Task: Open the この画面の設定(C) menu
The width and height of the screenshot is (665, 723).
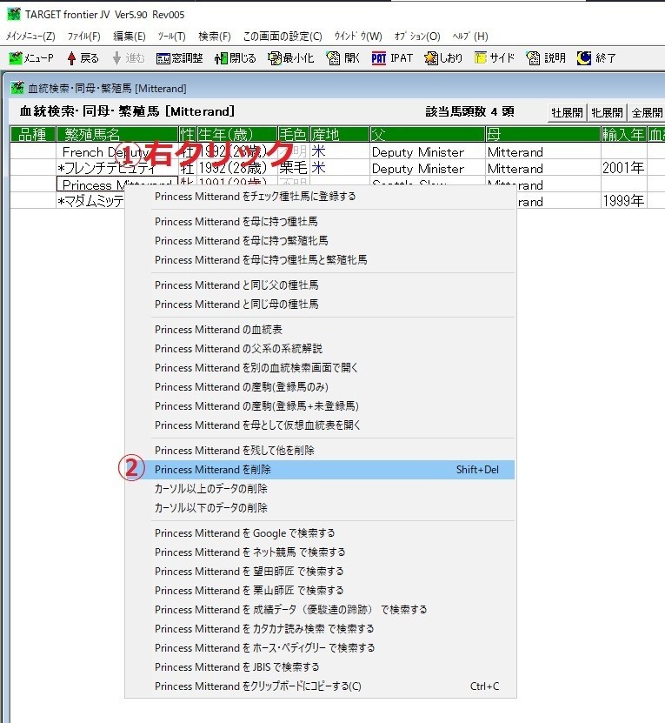Action: (x=282, y=37)
